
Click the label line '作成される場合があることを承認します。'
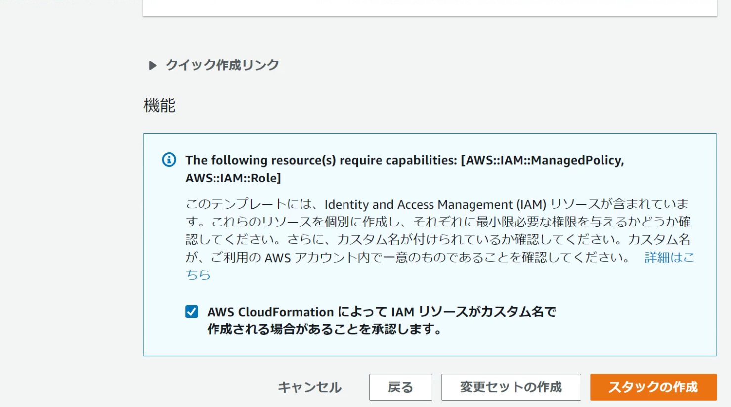click(324, 329)
